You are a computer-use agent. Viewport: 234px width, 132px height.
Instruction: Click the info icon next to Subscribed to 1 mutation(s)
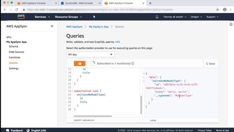point(133,63)
